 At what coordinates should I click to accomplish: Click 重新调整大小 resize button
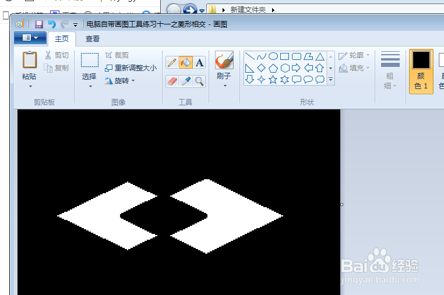(131, 68)
